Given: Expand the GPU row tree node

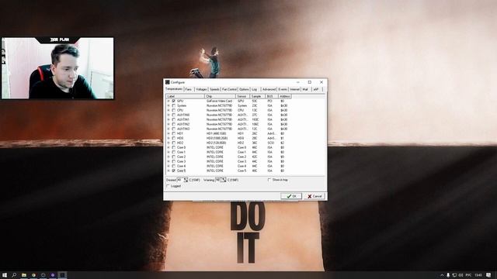Looking at the screenshot, I should coord(169,101).
